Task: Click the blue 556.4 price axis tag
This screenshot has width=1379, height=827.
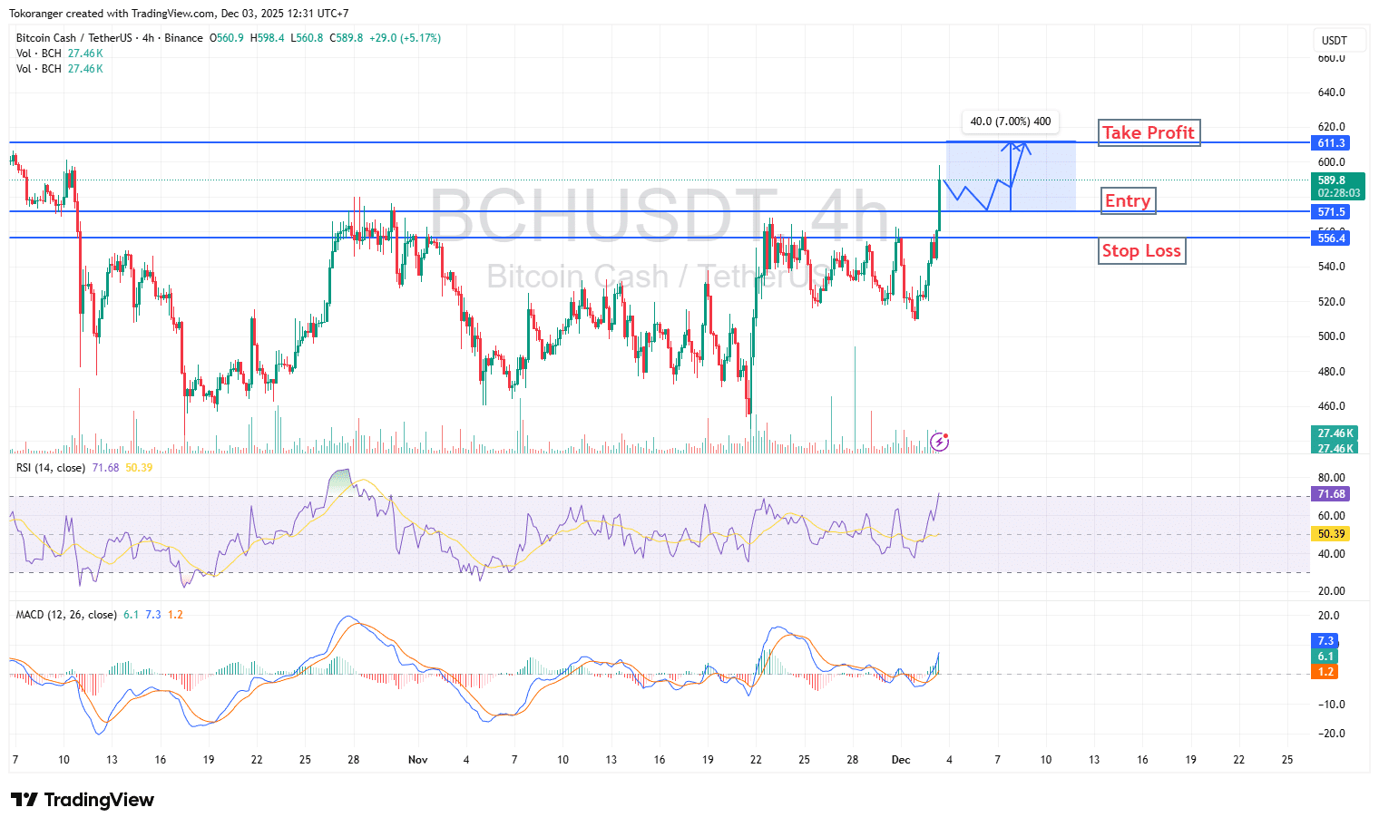Action: [x=1331, y=238]
